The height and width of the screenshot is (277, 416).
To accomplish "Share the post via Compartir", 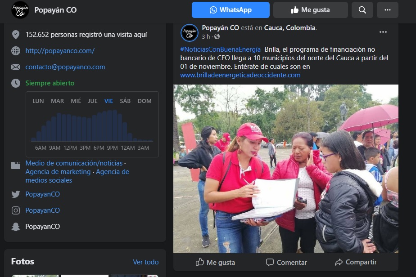I will tap(356, 263).
